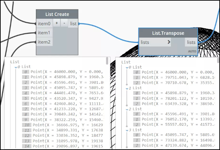Select the List Create node title
The height and width of the screenshot is (150, 220).
tap(57, 14)
